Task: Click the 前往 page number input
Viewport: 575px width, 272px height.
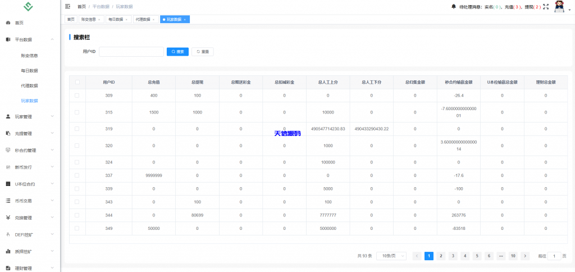Action: [554, 256]
